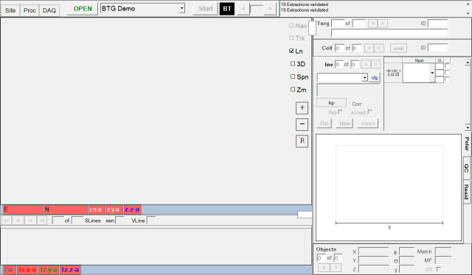The height and width of the screenshot is (275, 472).
Task: Uncheck the Ln checkbox
Action: [x=291, y=51]
